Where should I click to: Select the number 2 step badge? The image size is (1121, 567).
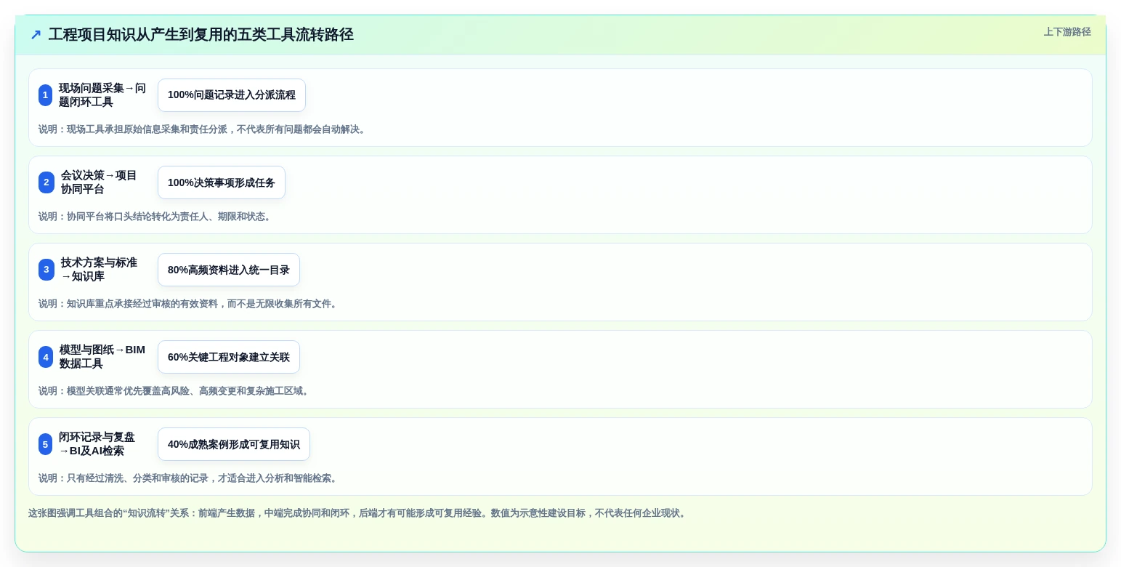tap(46, 182)
